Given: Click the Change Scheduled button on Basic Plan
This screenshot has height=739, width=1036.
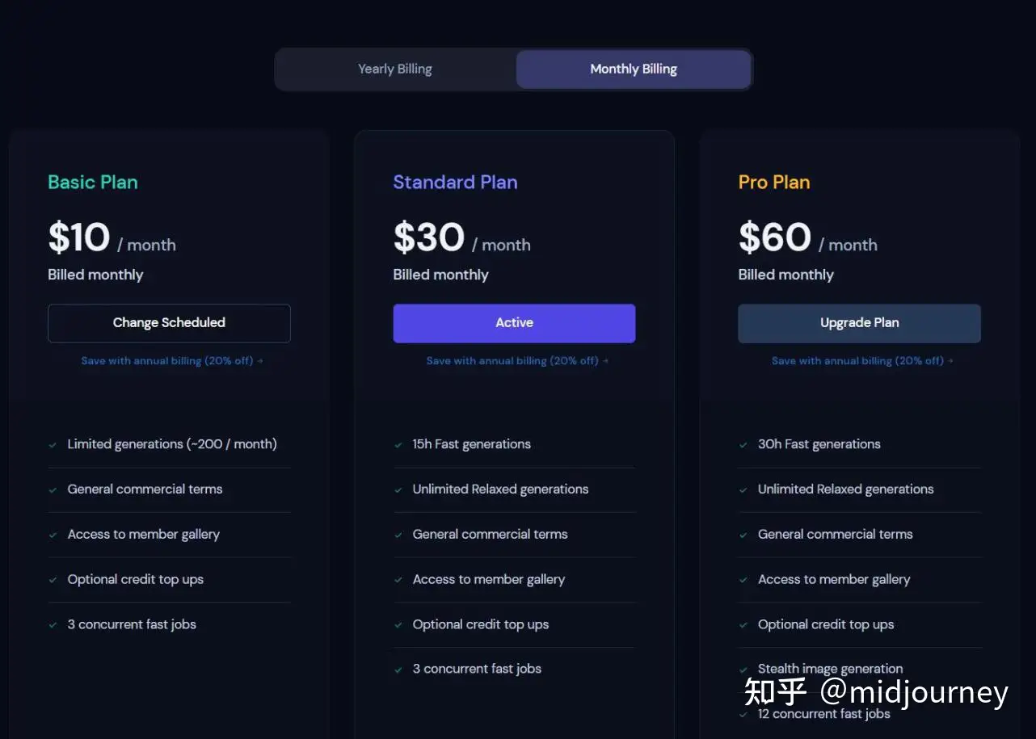Looking at the screenshot, I should pyautogui.click(x=169, y=323).
